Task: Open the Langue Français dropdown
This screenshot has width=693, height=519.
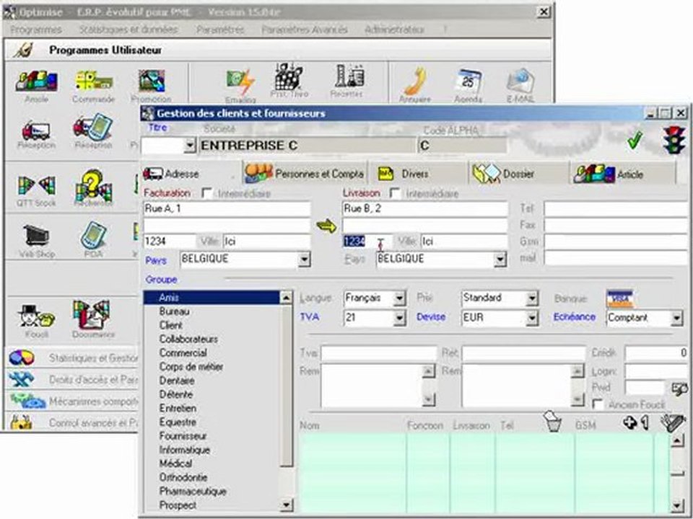Action: click(x=399, y=298)
